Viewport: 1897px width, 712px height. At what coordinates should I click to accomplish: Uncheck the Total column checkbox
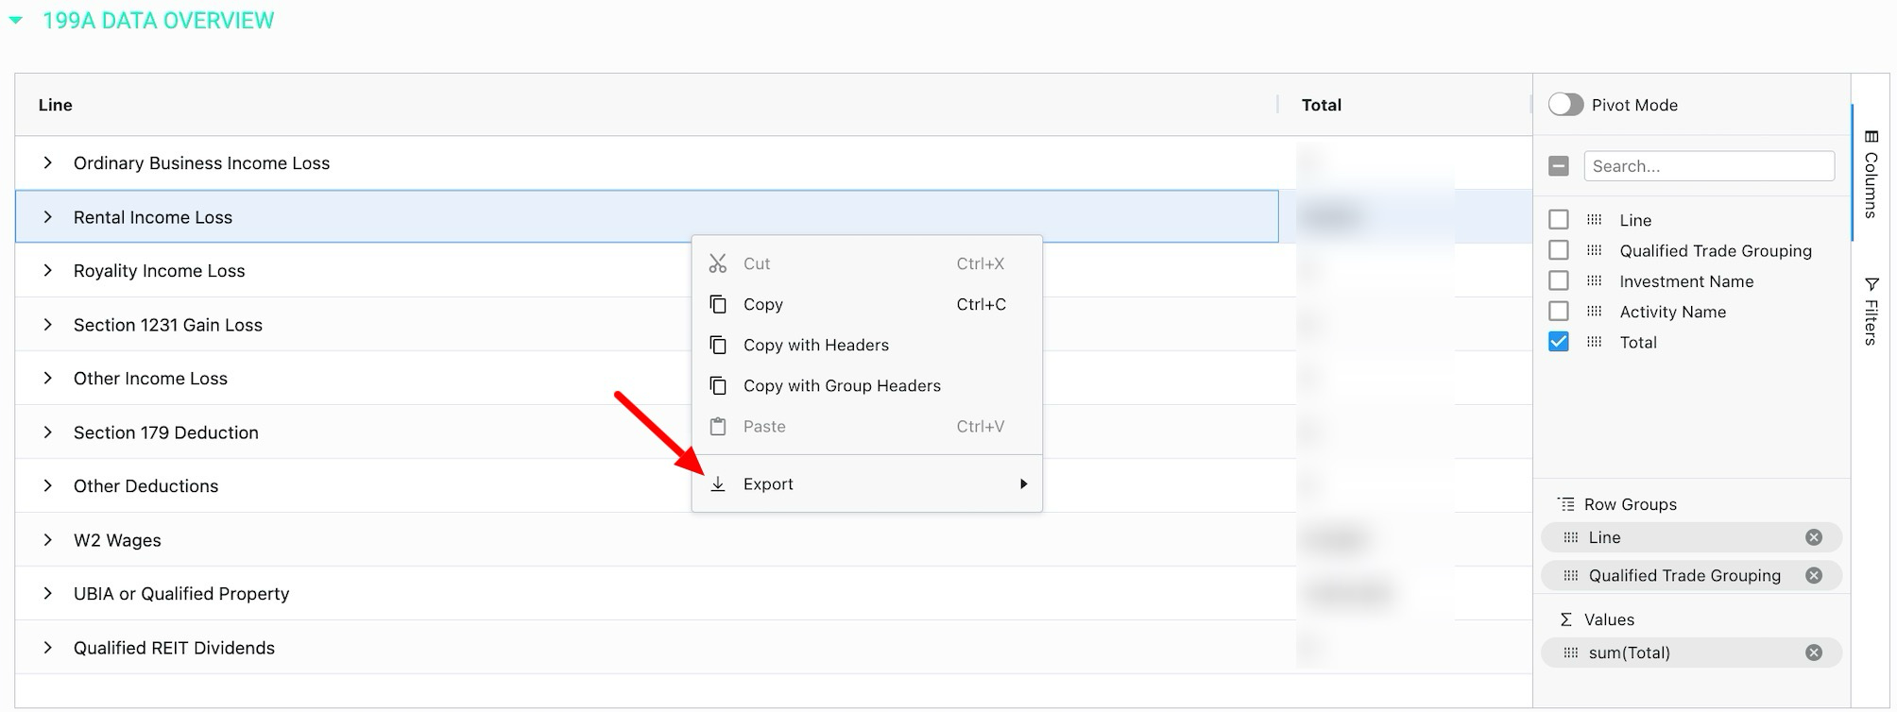pos(1559,342)
